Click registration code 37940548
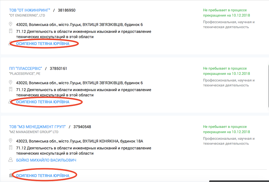Image resolution: width=269 pixels, height=182 pixels. (x=82, y=127)
